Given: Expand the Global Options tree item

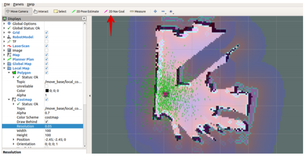Looking at the screenshot, I should point(4,24).
